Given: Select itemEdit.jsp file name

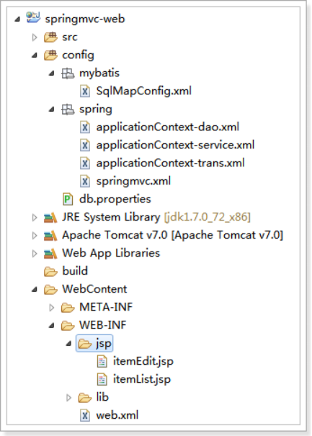Looking at the screenshot, I should tap(143, 362).
